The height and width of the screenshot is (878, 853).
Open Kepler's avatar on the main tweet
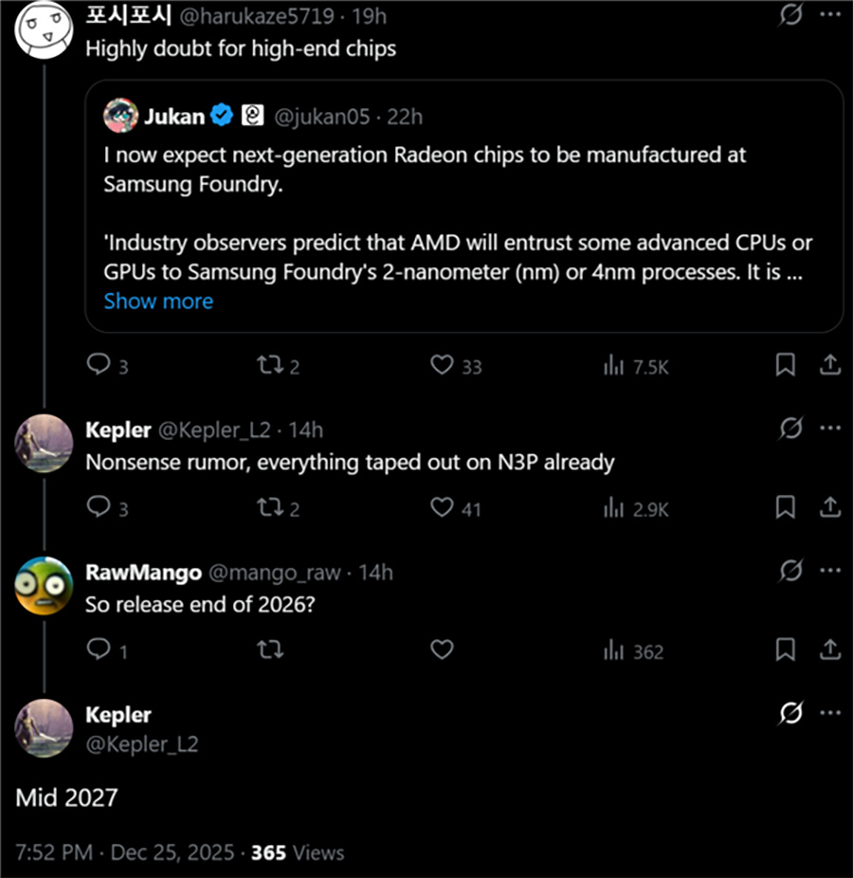click(44, 727)
